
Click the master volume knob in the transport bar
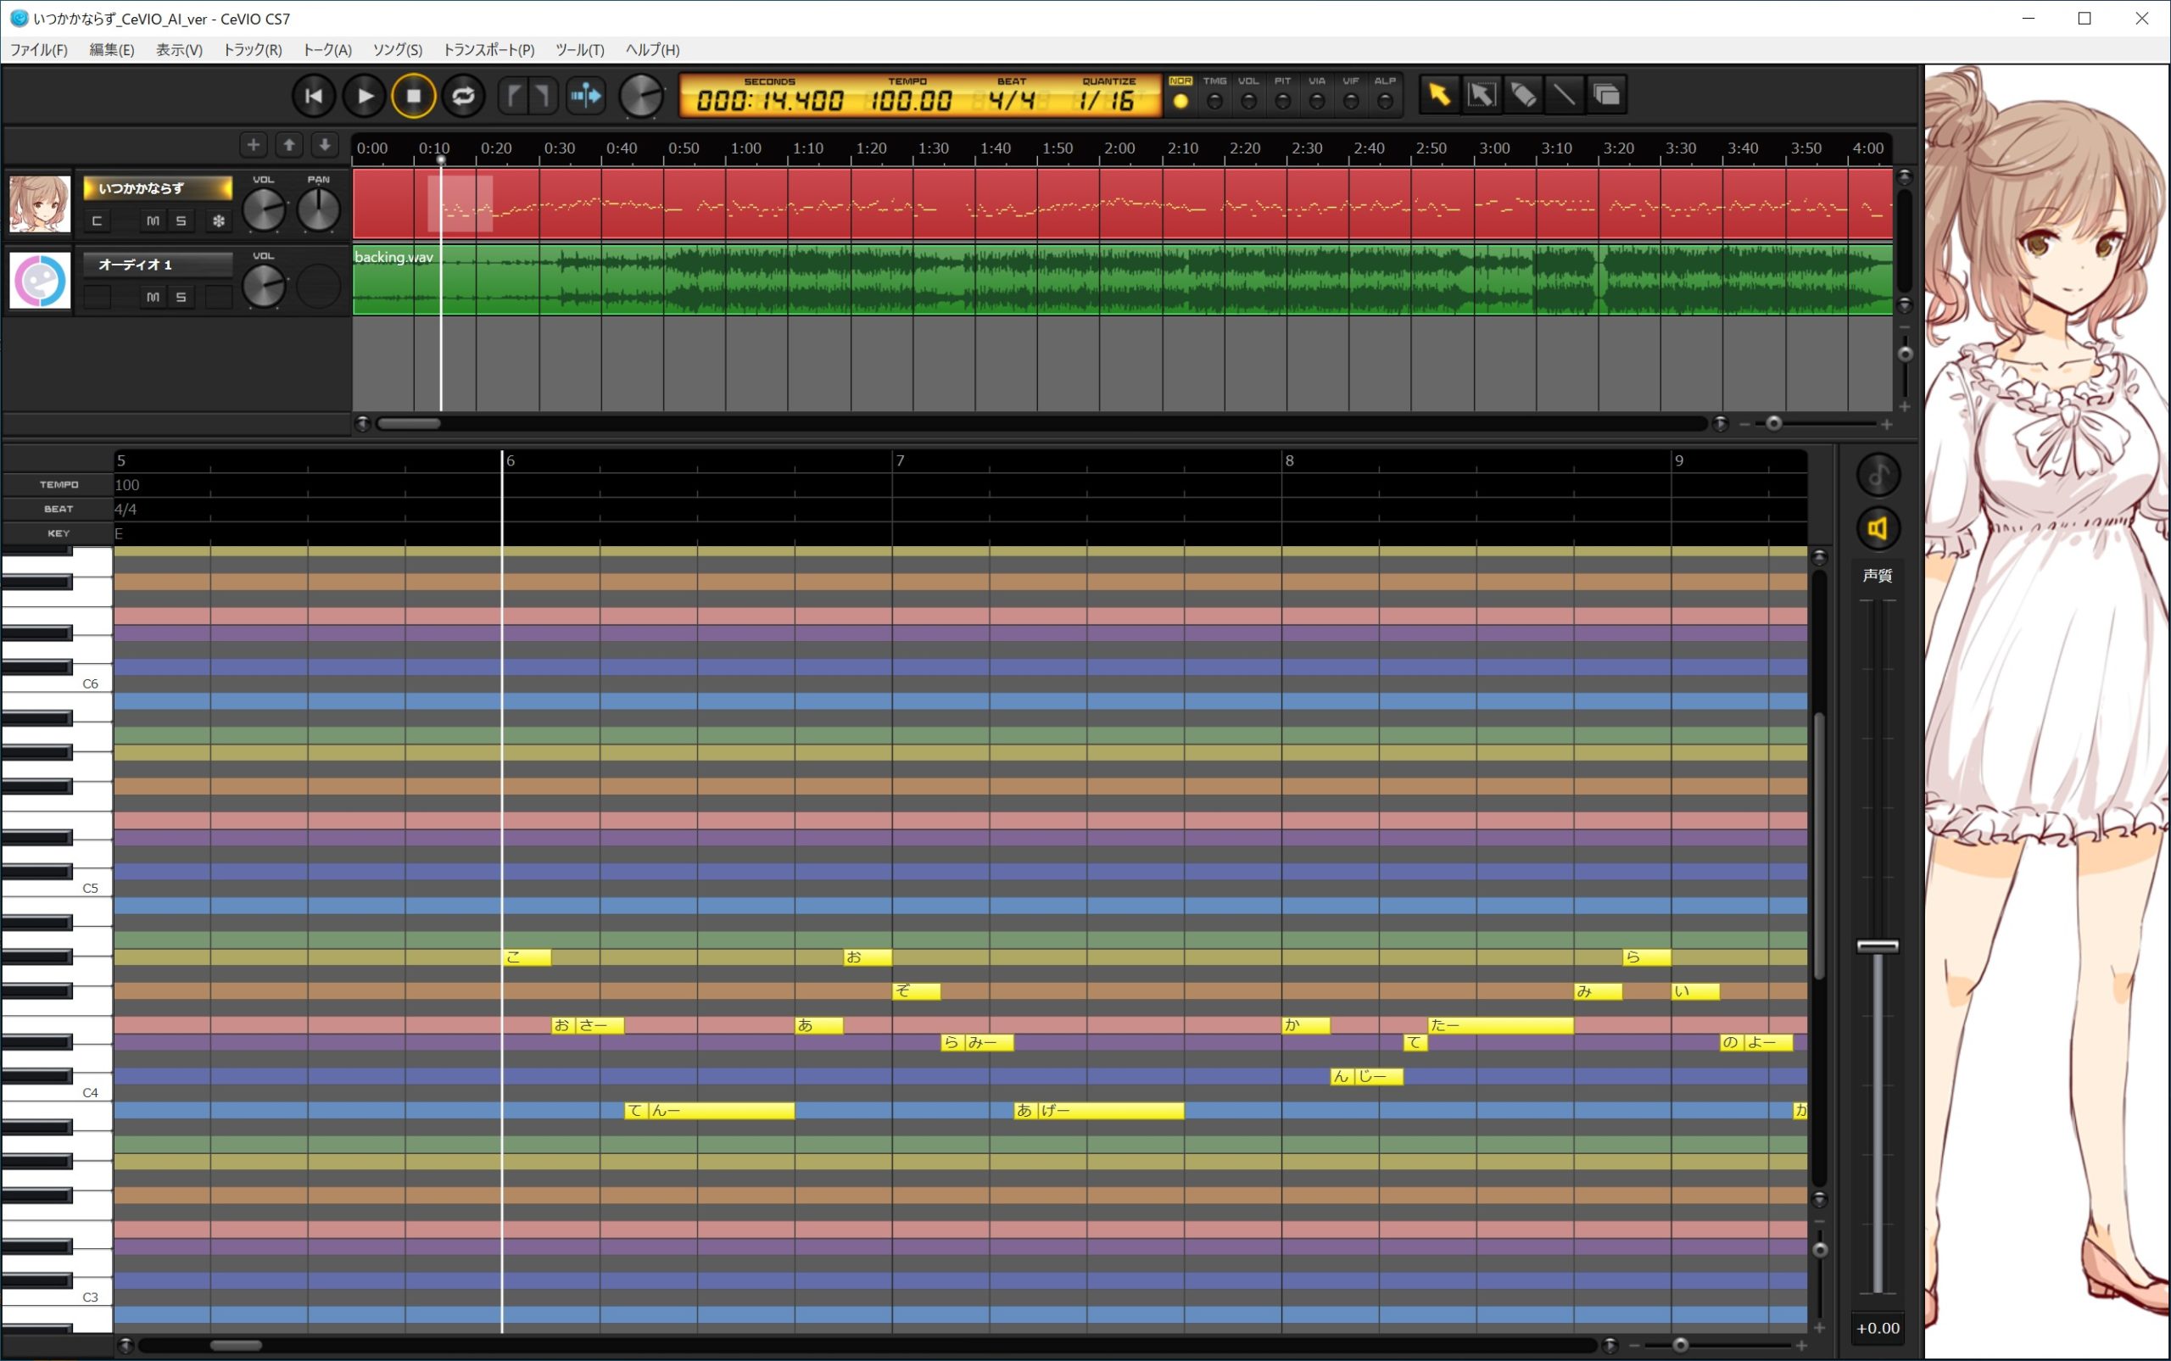click(x=641, y=97)
